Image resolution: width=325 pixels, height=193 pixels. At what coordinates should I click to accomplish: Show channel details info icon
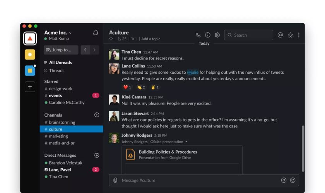[x=207, y=35]
